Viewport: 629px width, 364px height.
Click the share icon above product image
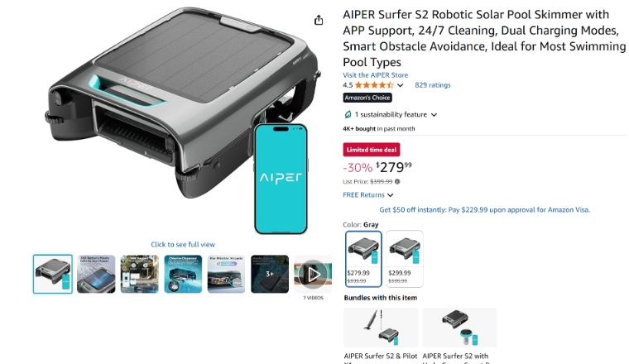[319, 20]
